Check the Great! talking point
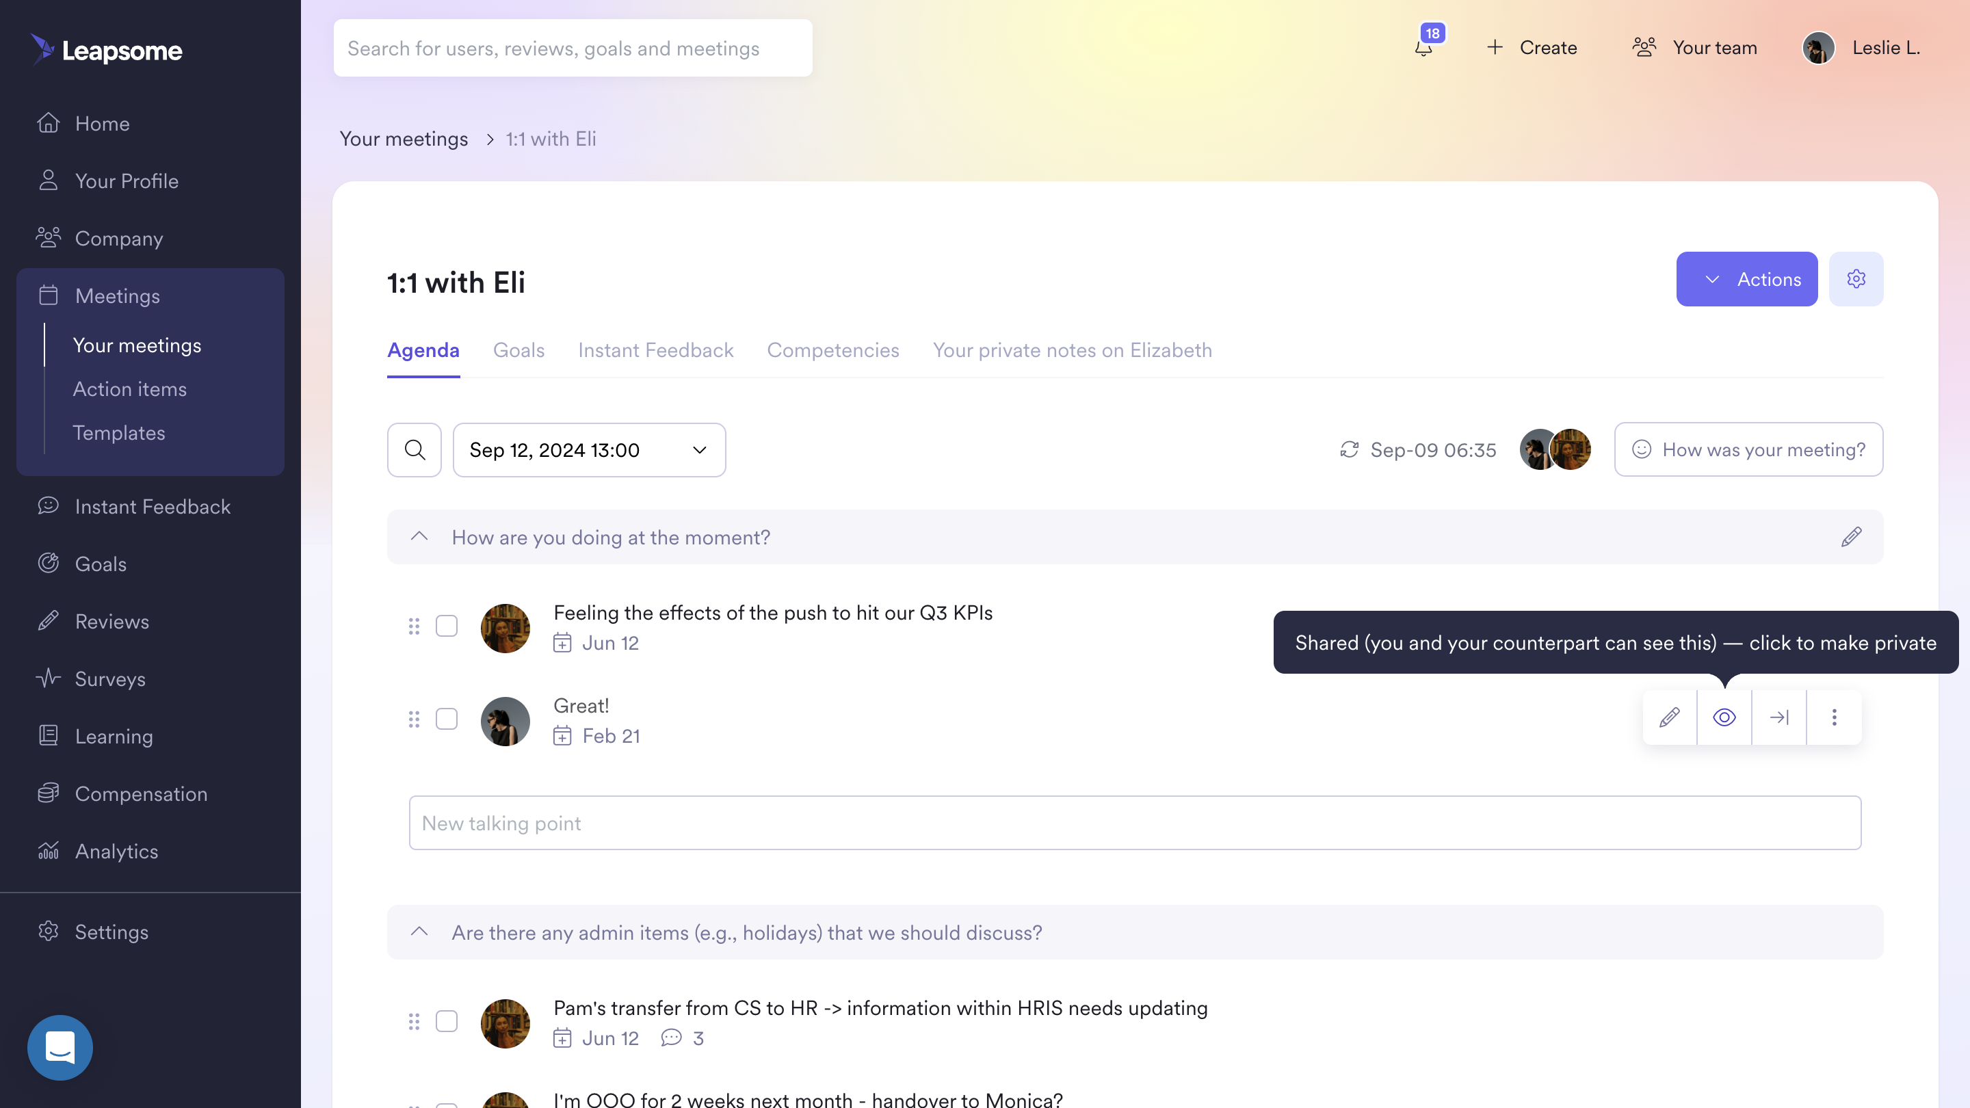This screenshot has height=1108, width=1970. click(447, 719)
